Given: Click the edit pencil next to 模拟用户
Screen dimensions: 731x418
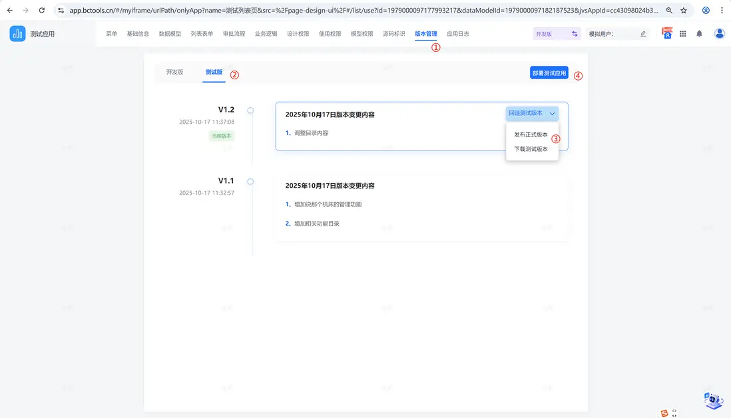Looking at the screenshot, I should click(x=641, y=33).
